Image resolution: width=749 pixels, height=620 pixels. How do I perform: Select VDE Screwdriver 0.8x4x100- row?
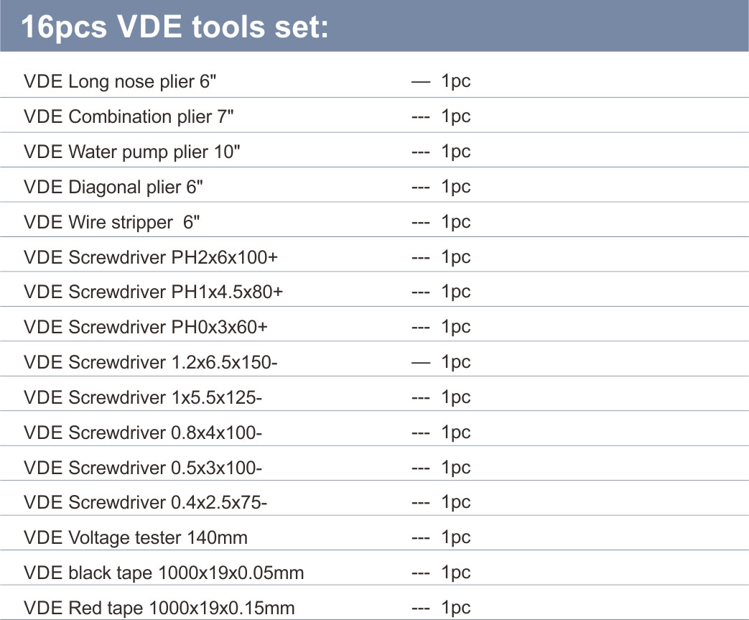[x=375, y=432]
